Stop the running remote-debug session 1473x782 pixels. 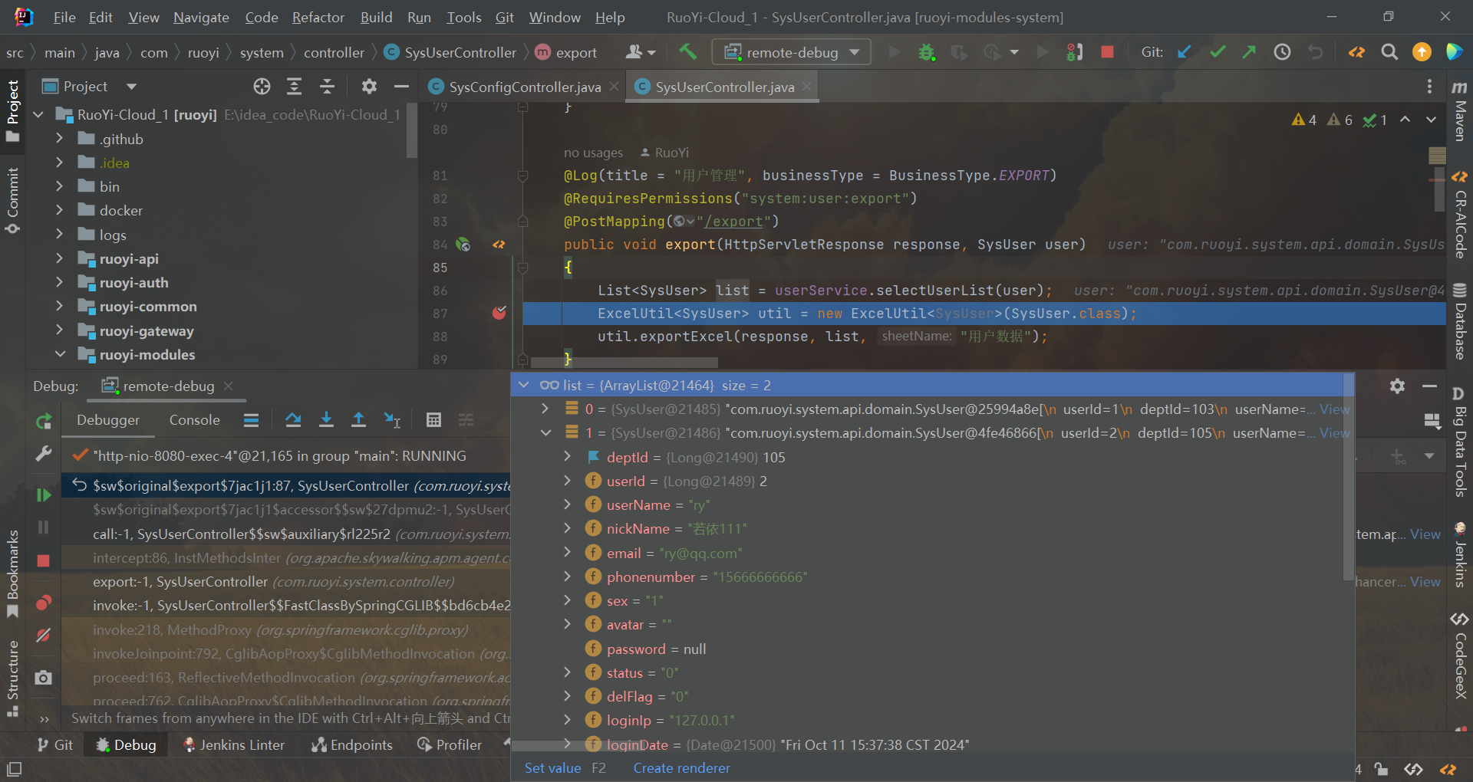tap(1107, 52)
